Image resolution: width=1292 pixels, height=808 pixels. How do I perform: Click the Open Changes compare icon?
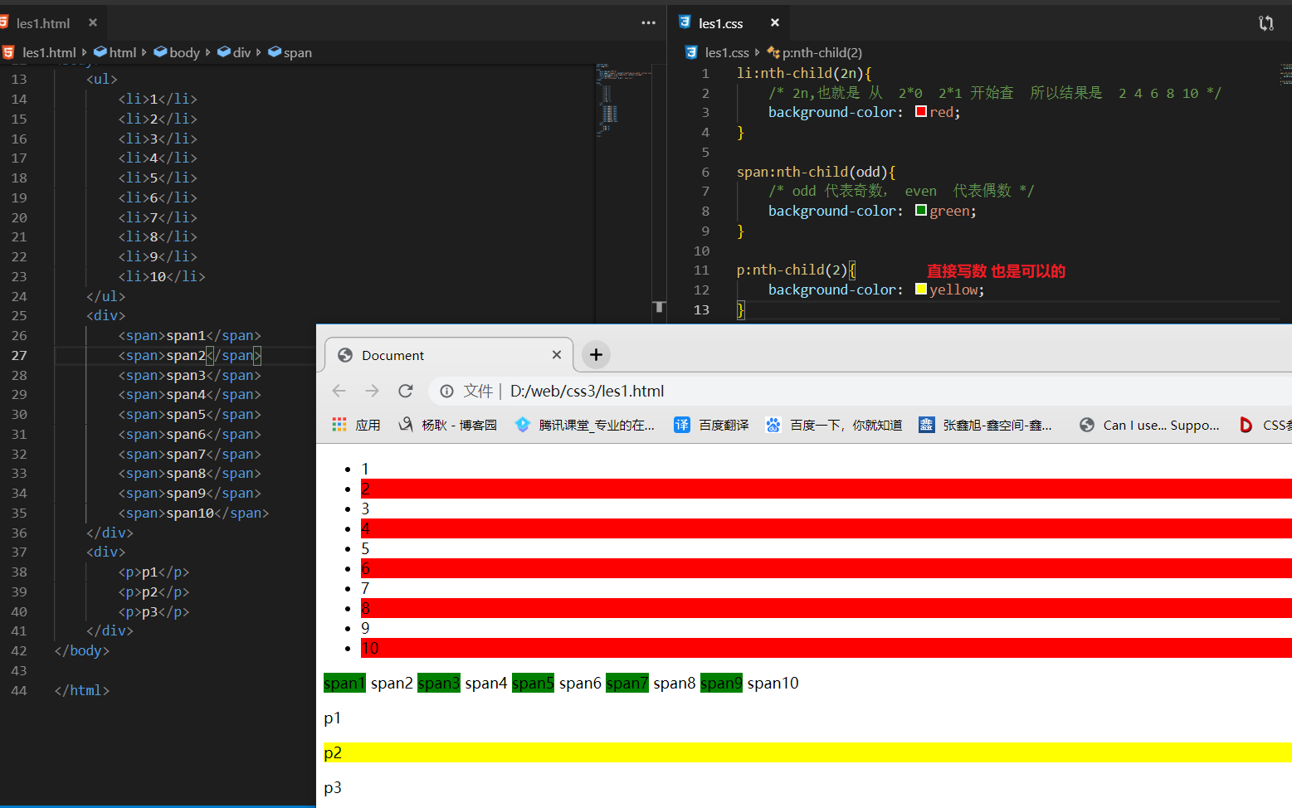(1265, 23)
